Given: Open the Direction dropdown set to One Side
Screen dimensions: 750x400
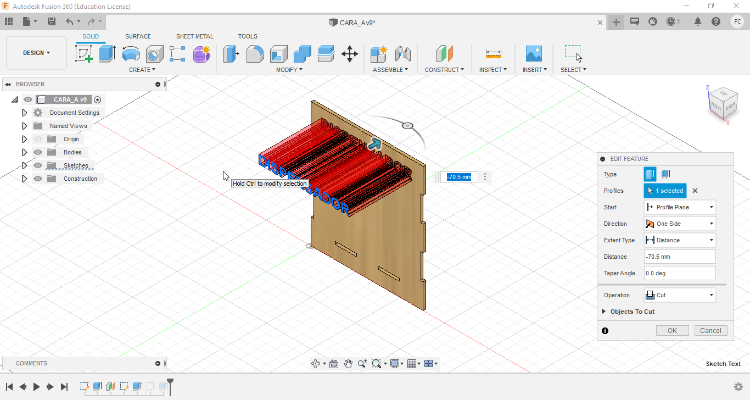Looking at the screenshot, I should (680, 224).
